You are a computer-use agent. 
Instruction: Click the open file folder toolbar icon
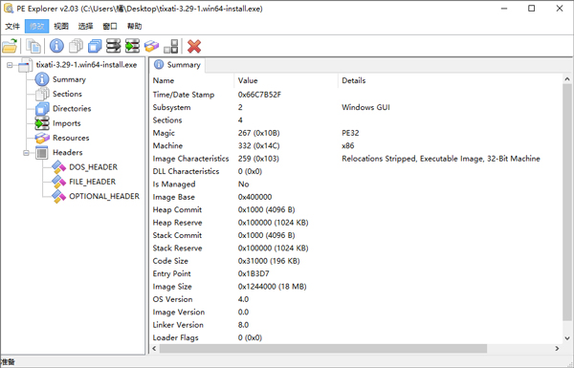pyautogui.click(x=10, y=46)
